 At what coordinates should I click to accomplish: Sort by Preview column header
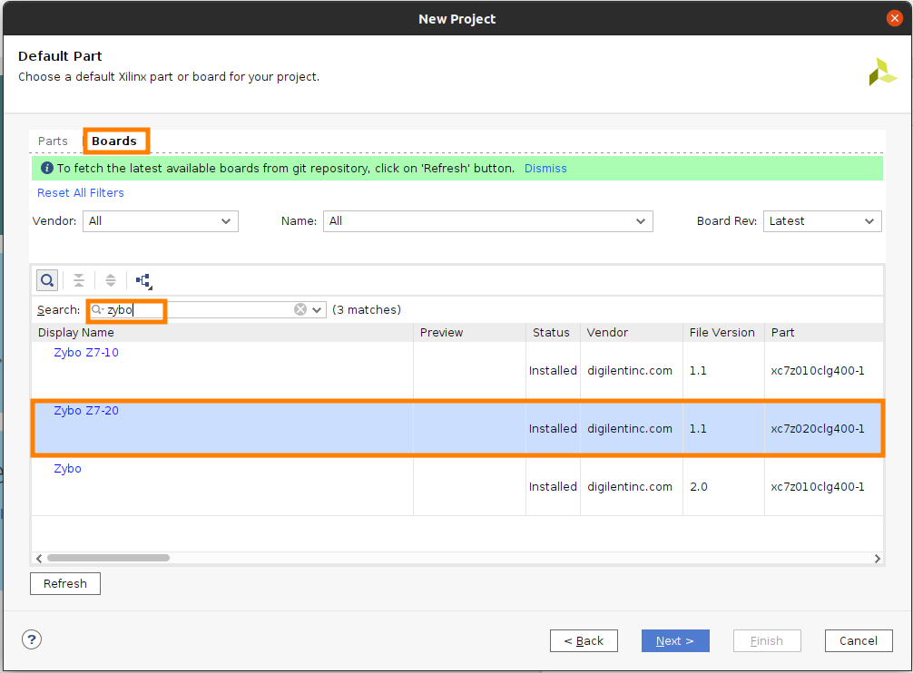click(470, 332)
